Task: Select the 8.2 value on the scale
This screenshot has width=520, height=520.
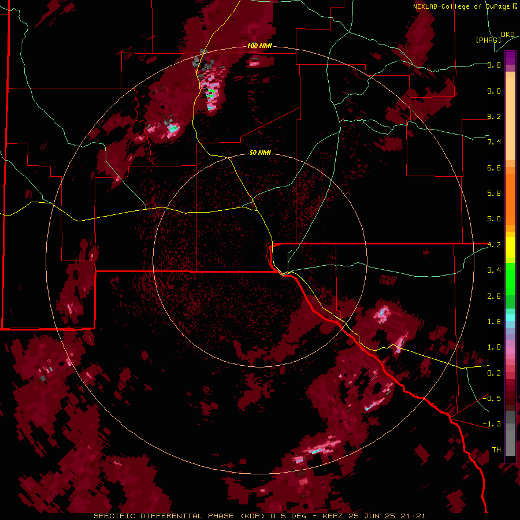Action: tap(494, 116)
